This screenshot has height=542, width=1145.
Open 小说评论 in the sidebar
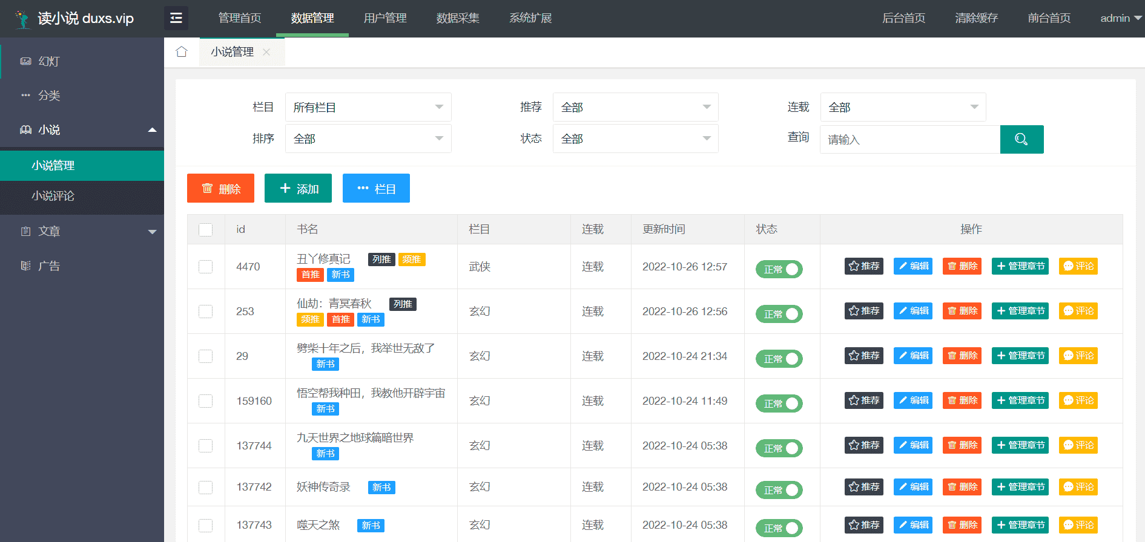(x=53, y=196)
